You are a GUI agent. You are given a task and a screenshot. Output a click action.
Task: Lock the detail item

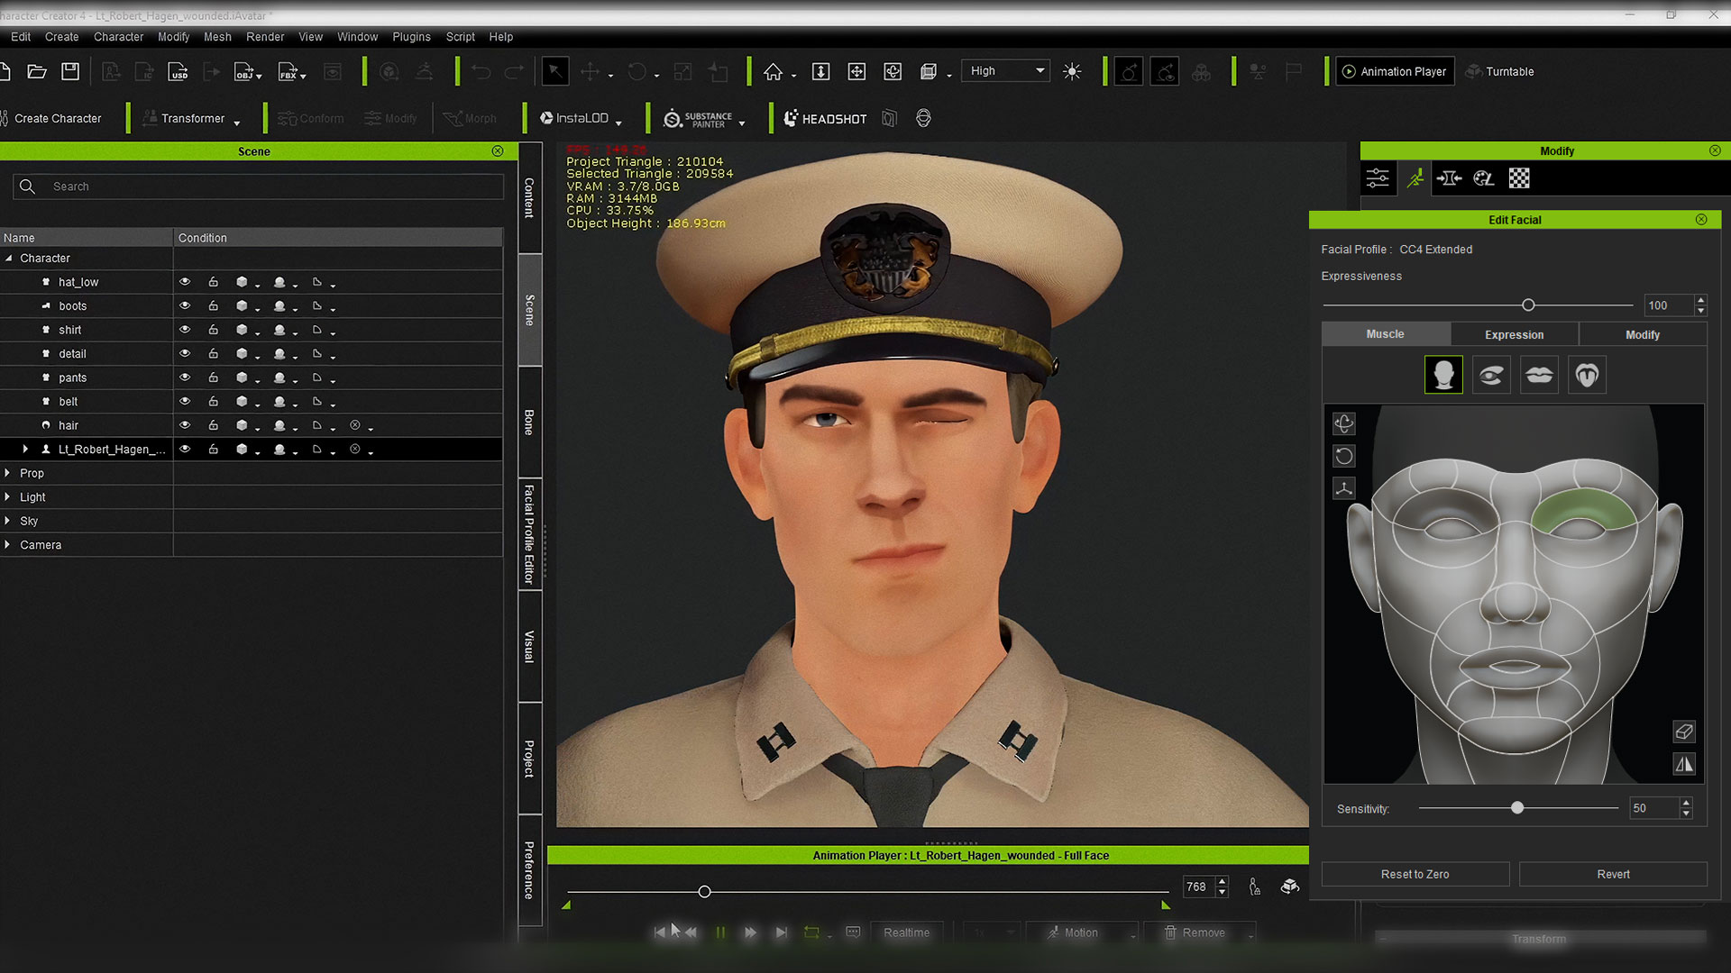point(214,353)
